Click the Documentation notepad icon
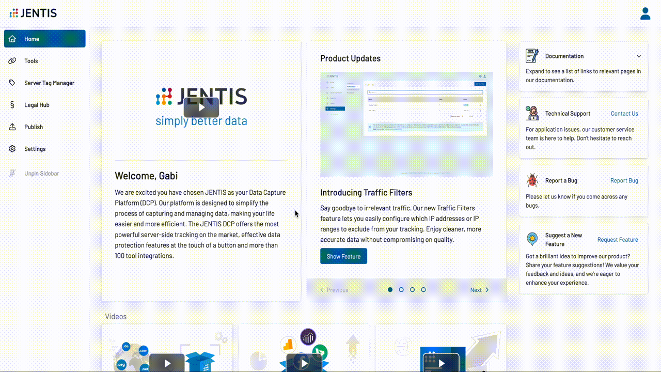 532,56
